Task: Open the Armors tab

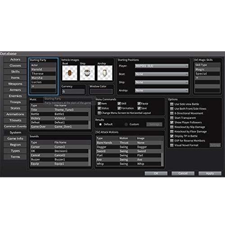Action: [15, 90]
